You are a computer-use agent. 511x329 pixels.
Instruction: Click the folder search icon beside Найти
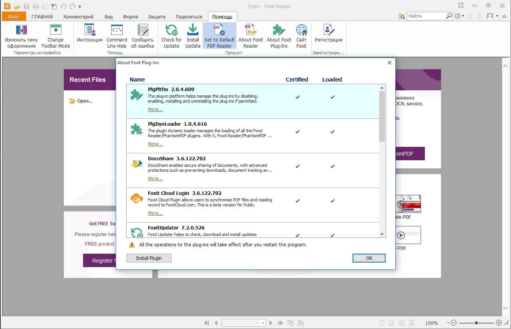402,16
